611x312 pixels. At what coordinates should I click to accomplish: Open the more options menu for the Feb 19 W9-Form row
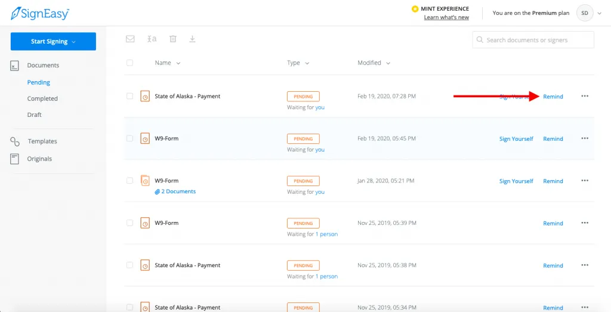[585, 138]
